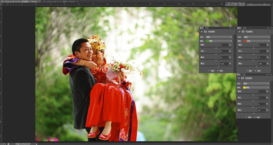The height and width of the screenshot is (145, 273).
Task: Open flyout menu of yellow panel
Action: (x=271, y=75)
